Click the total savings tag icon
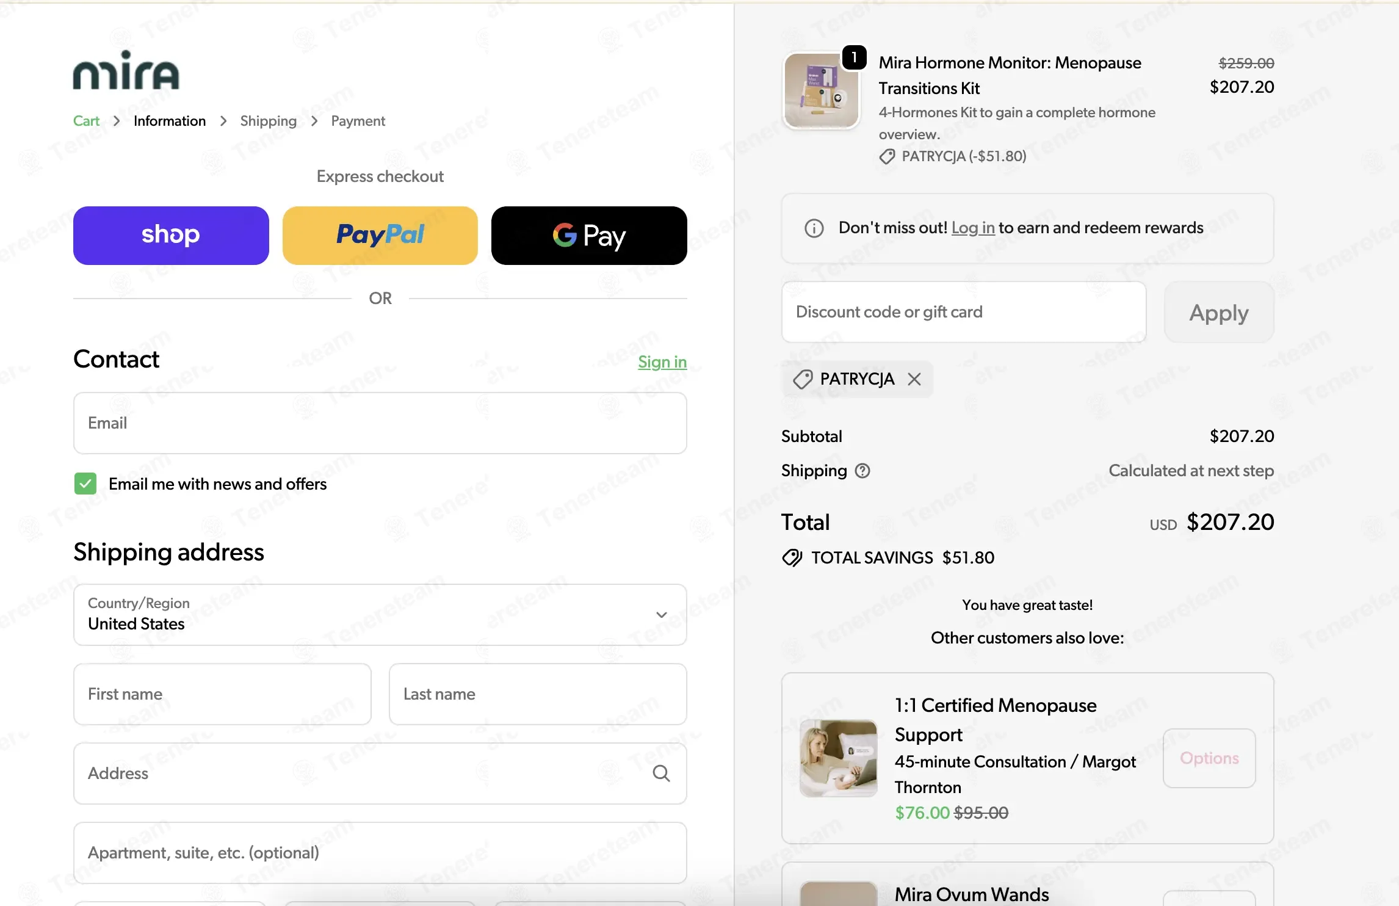 coord(792,557)
